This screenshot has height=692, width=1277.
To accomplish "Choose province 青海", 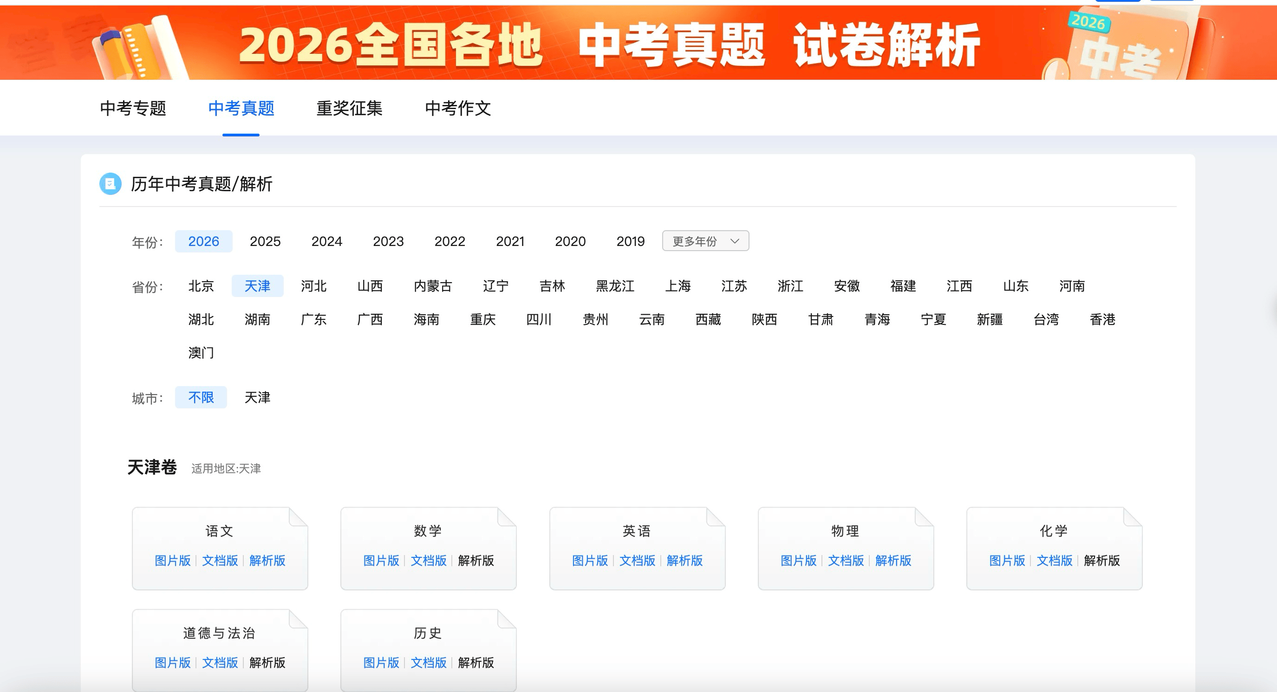I will coord(878,319).
